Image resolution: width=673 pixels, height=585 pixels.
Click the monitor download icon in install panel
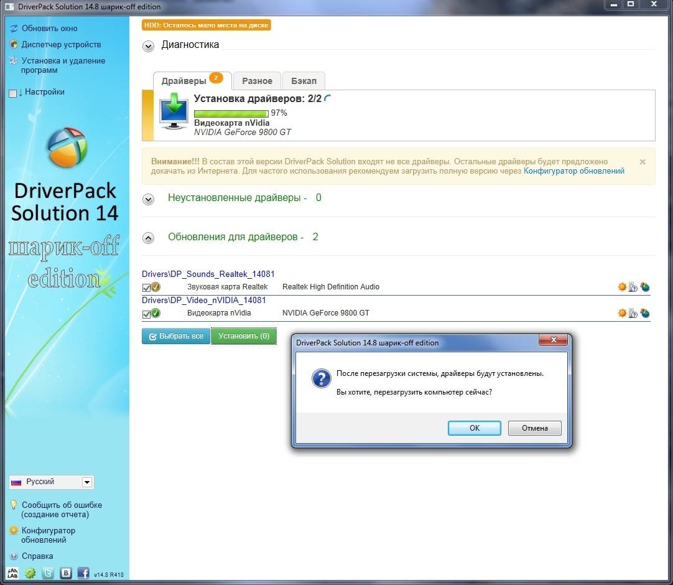click(174, 111)
